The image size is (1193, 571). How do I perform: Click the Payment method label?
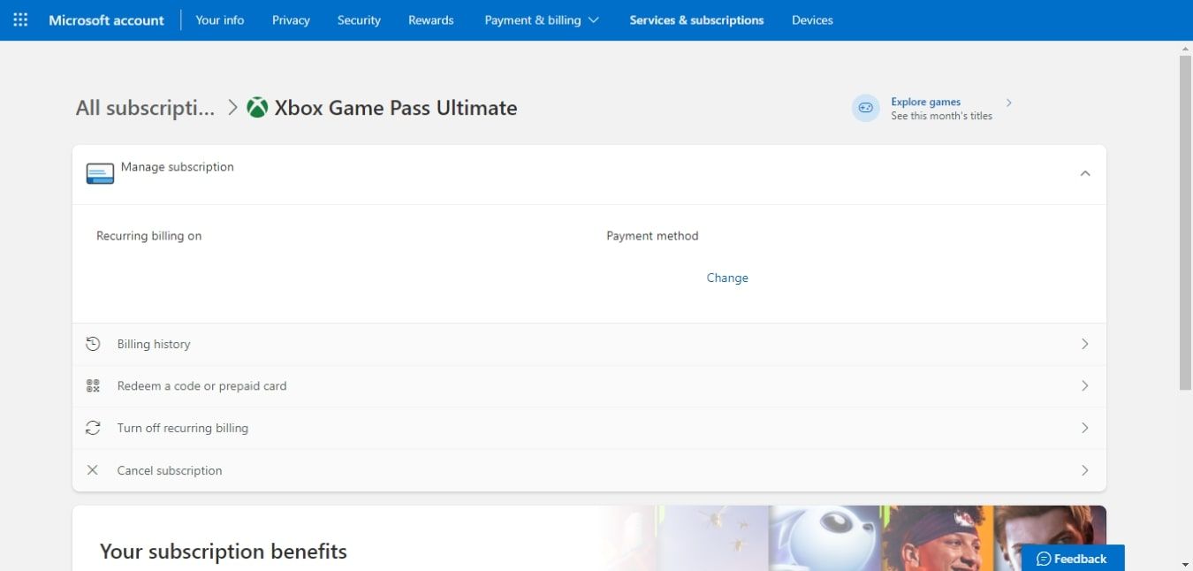point(652,236)
